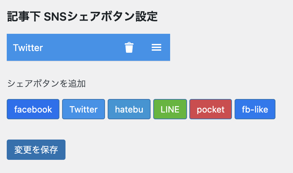Add the pocket share button
The image size is (293, 173).
211,109
